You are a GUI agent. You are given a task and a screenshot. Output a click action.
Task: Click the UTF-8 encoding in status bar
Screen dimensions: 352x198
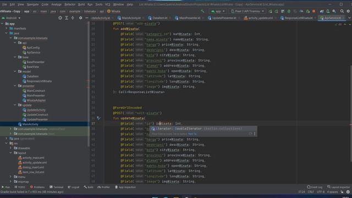click(321, 192)
